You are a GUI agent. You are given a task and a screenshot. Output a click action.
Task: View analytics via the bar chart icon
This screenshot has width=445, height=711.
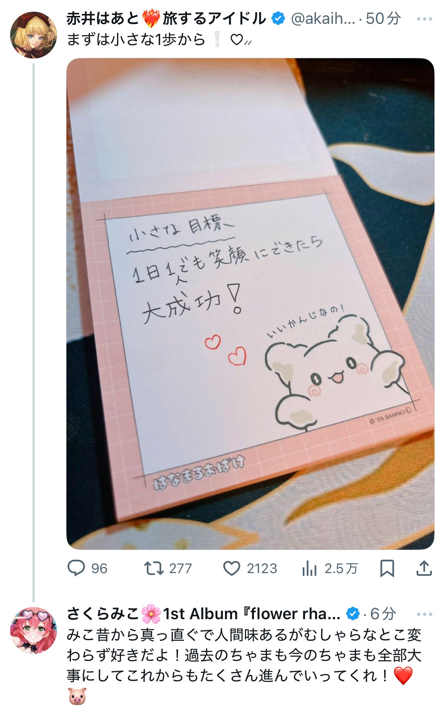click(309, 568)
